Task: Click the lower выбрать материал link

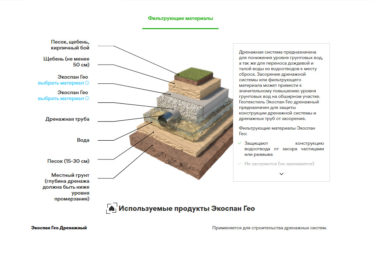Action: pos(61,99)
